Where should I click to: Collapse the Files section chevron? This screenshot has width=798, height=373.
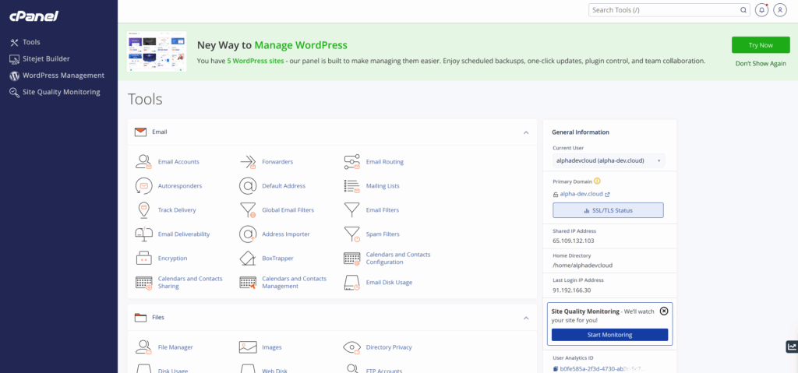(x=526, y=318)
